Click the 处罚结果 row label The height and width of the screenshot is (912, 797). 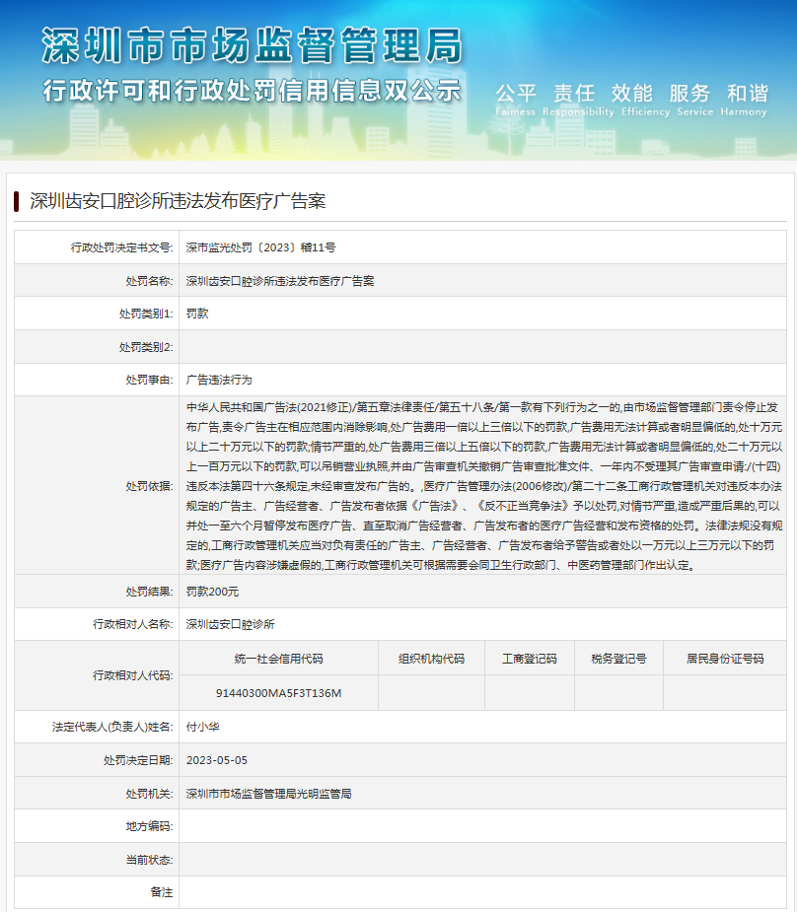(149, 592)
